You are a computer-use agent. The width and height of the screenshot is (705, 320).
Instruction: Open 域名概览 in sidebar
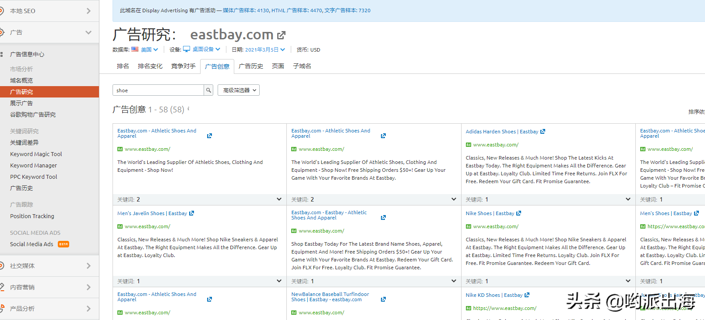21,80
